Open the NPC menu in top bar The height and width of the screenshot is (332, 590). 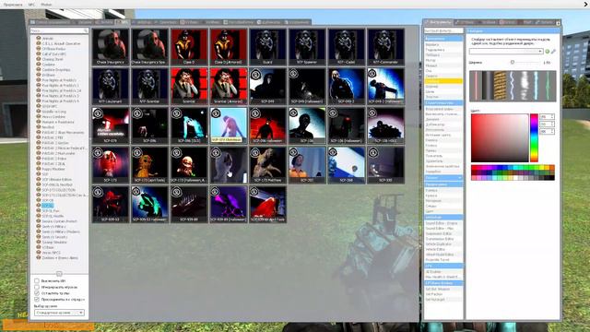tap(31, 5)
